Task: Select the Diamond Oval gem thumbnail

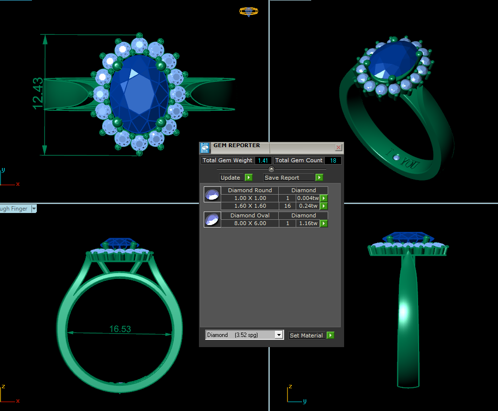Action: pos(212,219)
